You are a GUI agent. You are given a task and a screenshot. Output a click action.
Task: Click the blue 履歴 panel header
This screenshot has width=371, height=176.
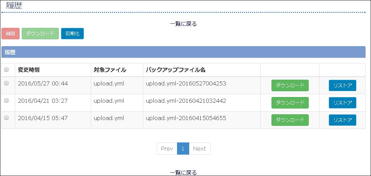183,52
